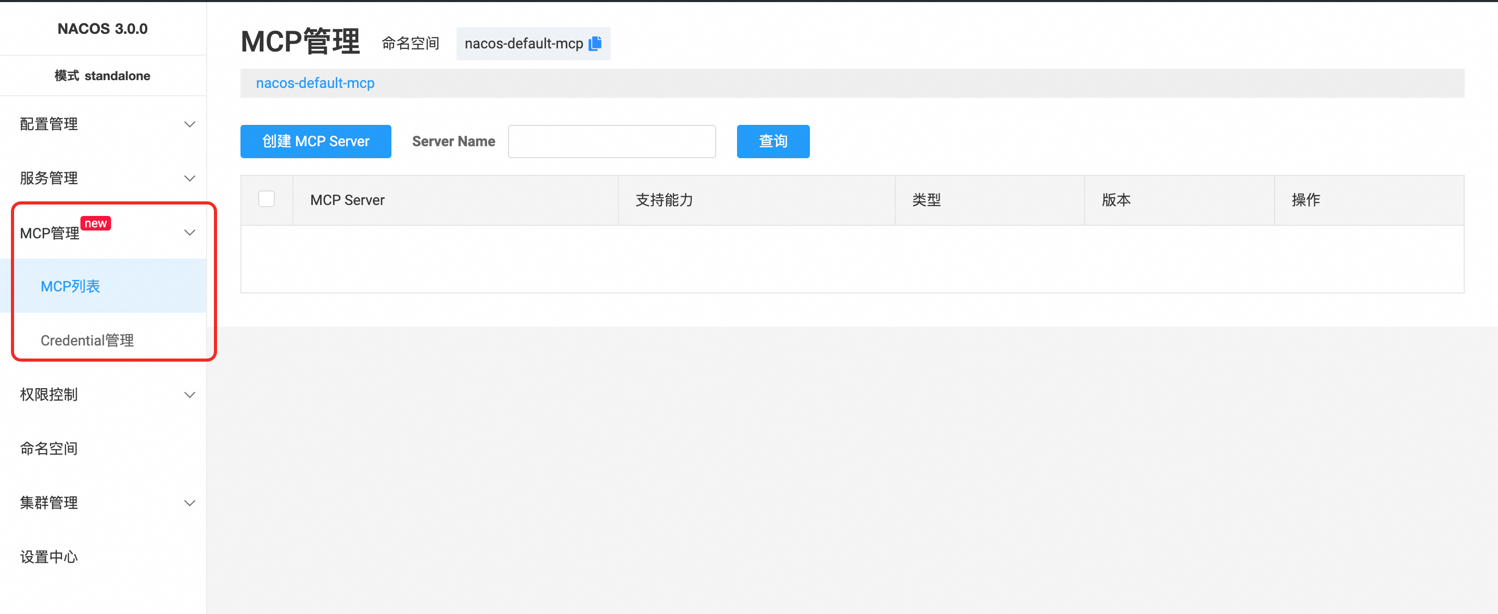Viewport: 1498px width, 614px height.
Task: Open the 设置中心 sidebar item
Action: [49, 557]
